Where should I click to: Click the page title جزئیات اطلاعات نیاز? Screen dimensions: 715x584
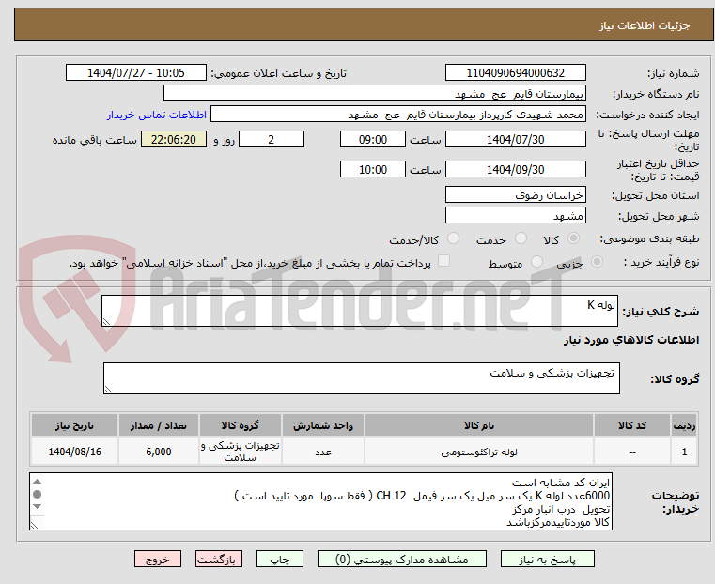[645, 25]
